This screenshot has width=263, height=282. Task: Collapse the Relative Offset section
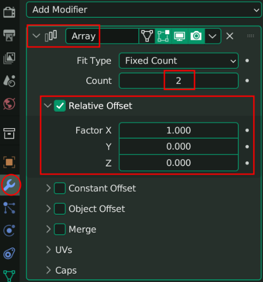[48, 106]
